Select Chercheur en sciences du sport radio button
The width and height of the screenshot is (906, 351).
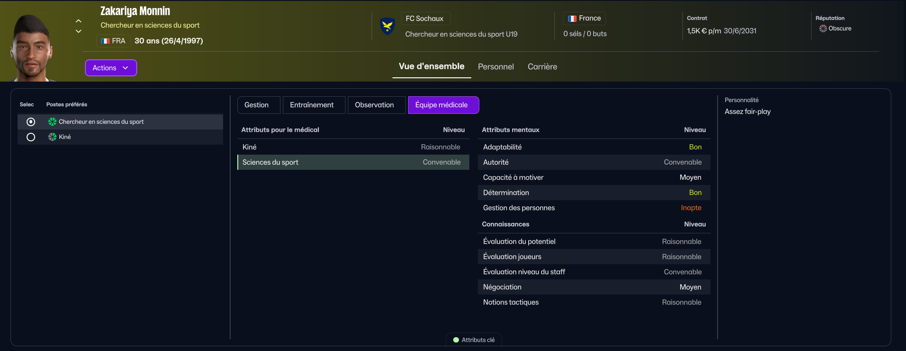coord(31,122)
